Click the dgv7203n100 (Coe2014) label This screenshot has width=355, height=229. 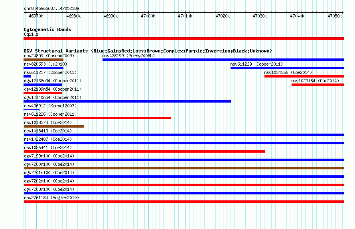[49, 189]
